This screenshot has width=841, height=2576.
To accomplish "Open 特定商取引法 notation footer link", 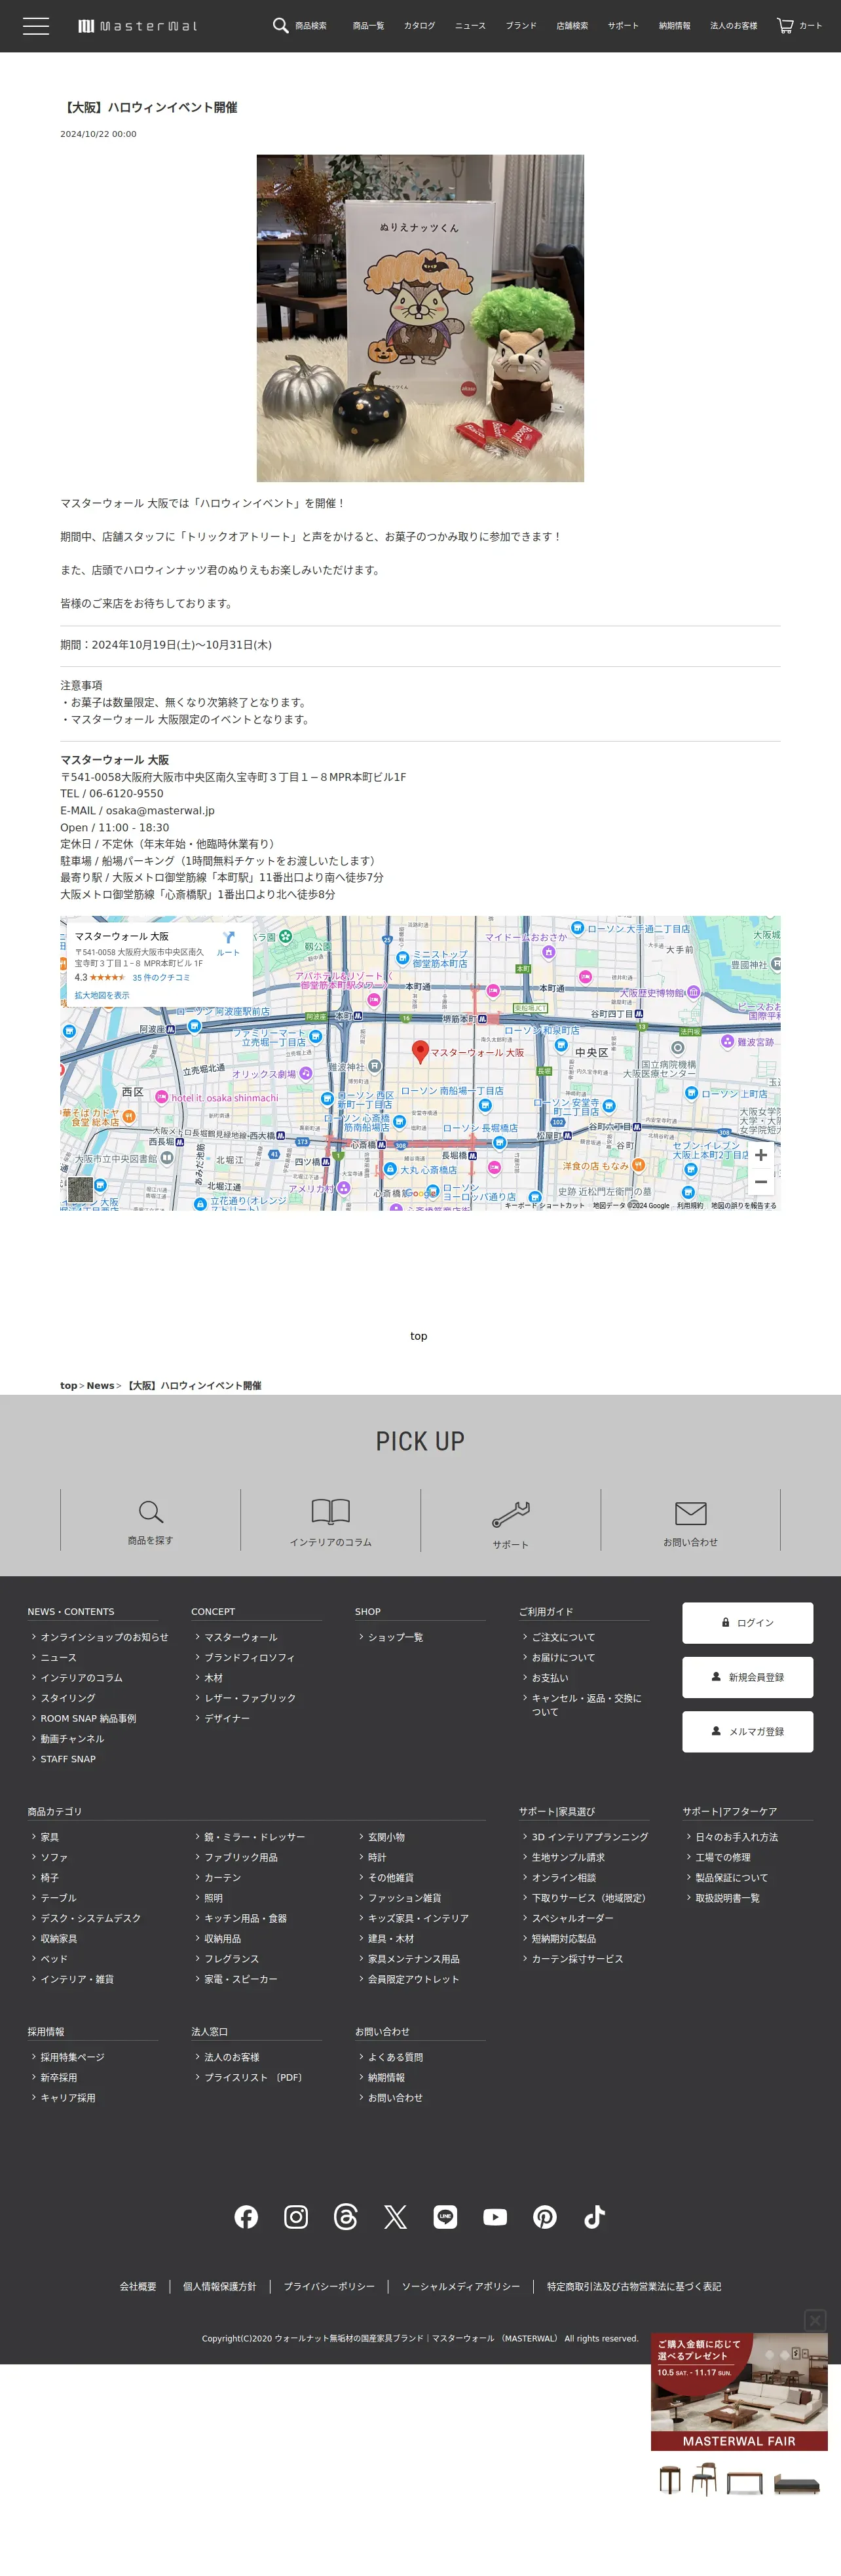I will tap(634, 2286).
